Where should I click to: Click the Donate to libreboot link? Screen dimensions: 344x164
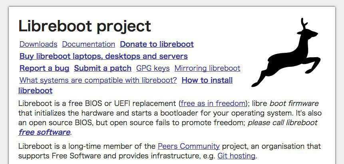point(157,44)
